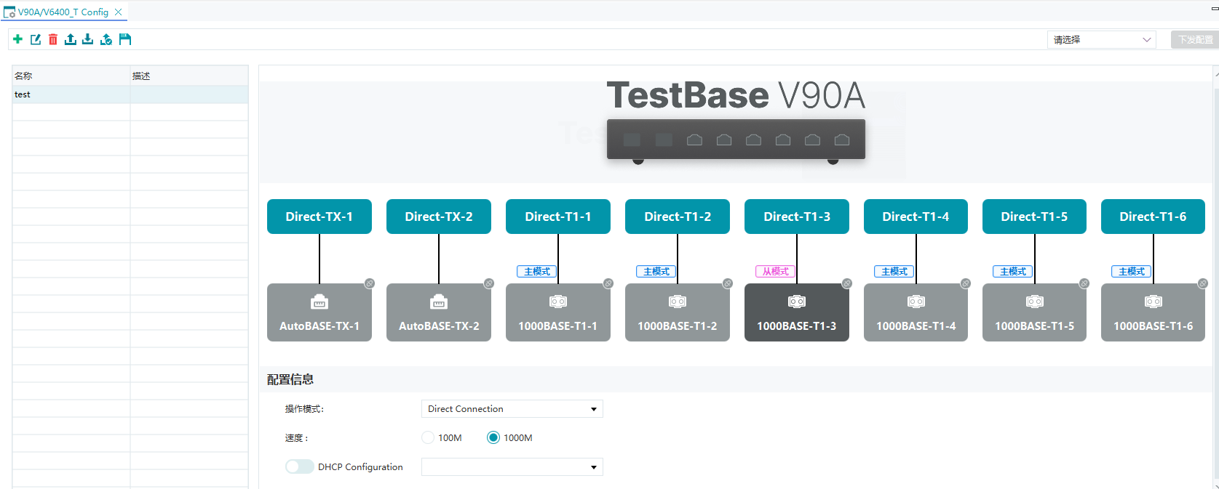This screenshot has height=489, width=1219.
Task: Click the green add configuration icon
Action: [x=18, y=39]
